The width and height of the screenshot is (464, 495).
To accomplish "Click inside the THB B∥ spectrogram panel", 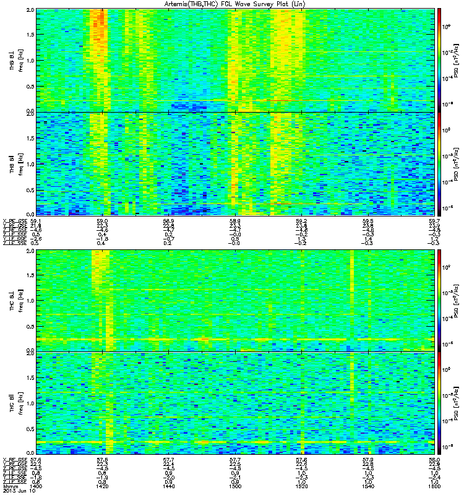I will point(236,164).
